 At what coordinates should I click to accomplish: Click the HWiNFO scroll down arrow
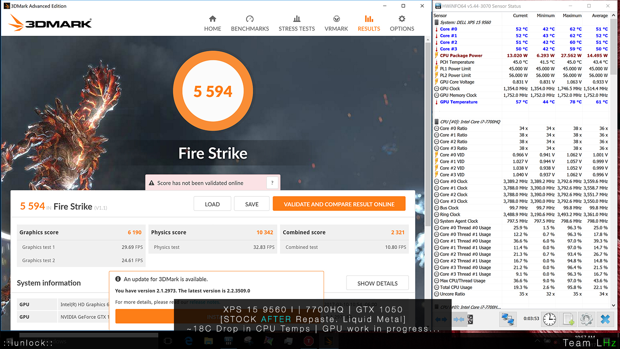click(613, 306)
